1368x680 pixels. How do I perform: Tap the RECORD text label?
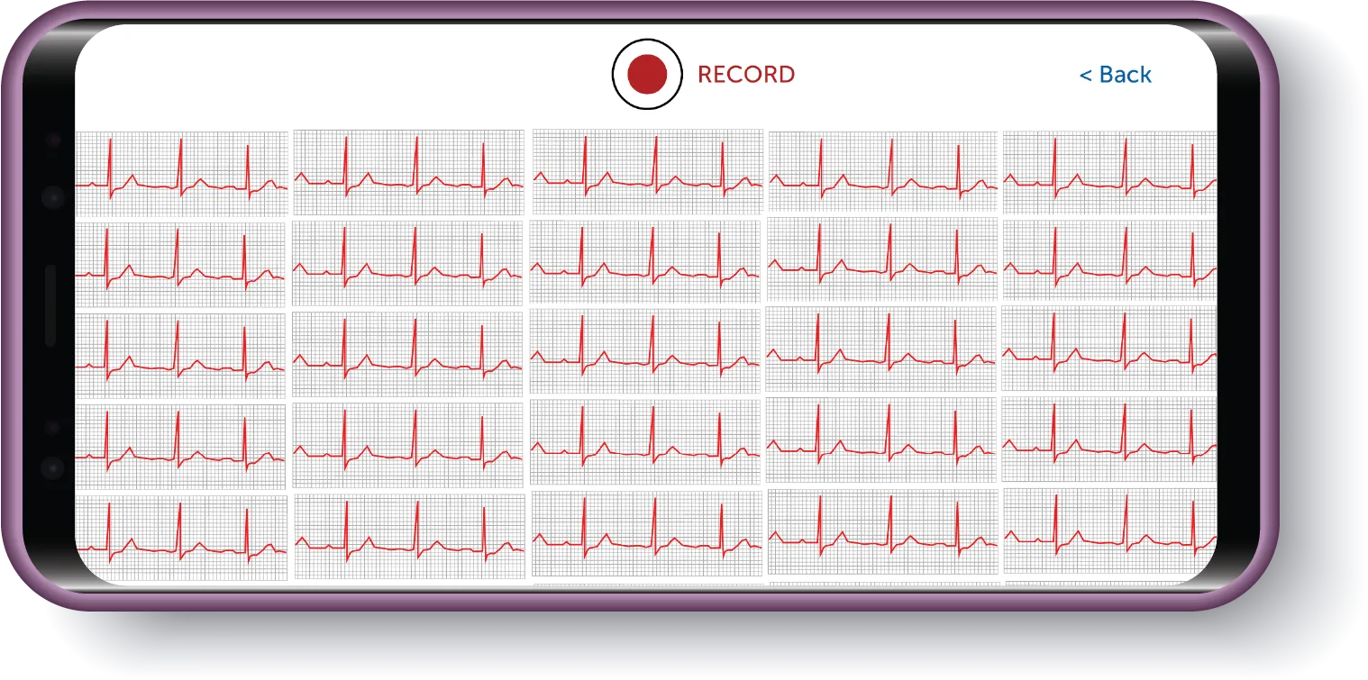coord(746,75)
